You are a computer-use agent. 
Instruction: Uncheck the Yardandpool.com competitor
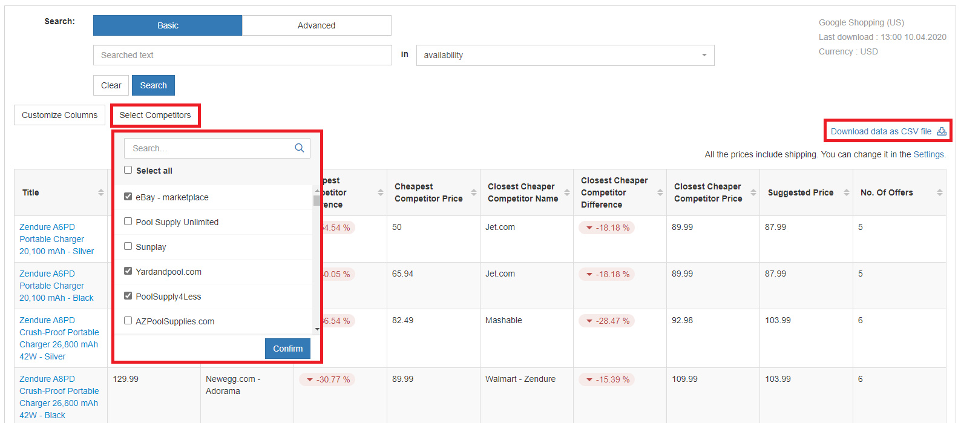[128, 271]
